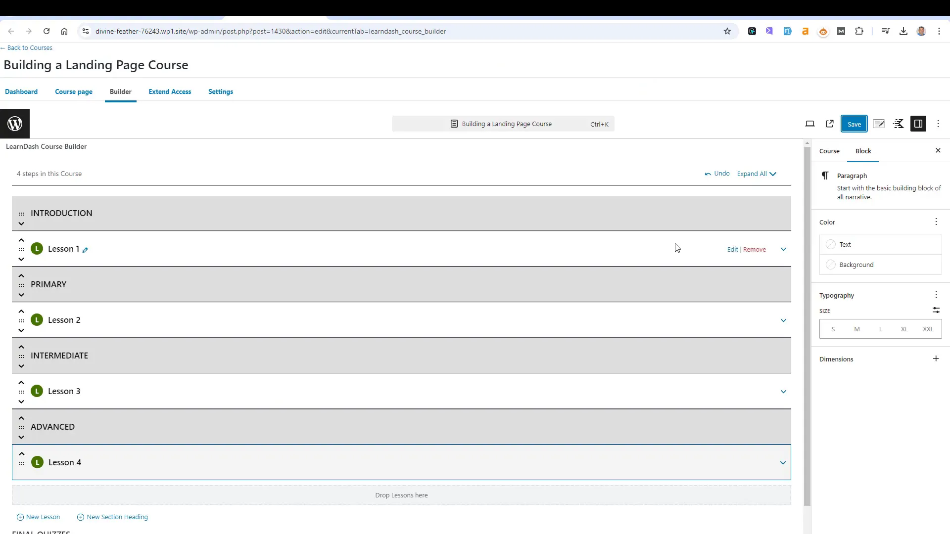
Task: Switch to the Course tab in sidebar
Action: pos(829,151)
